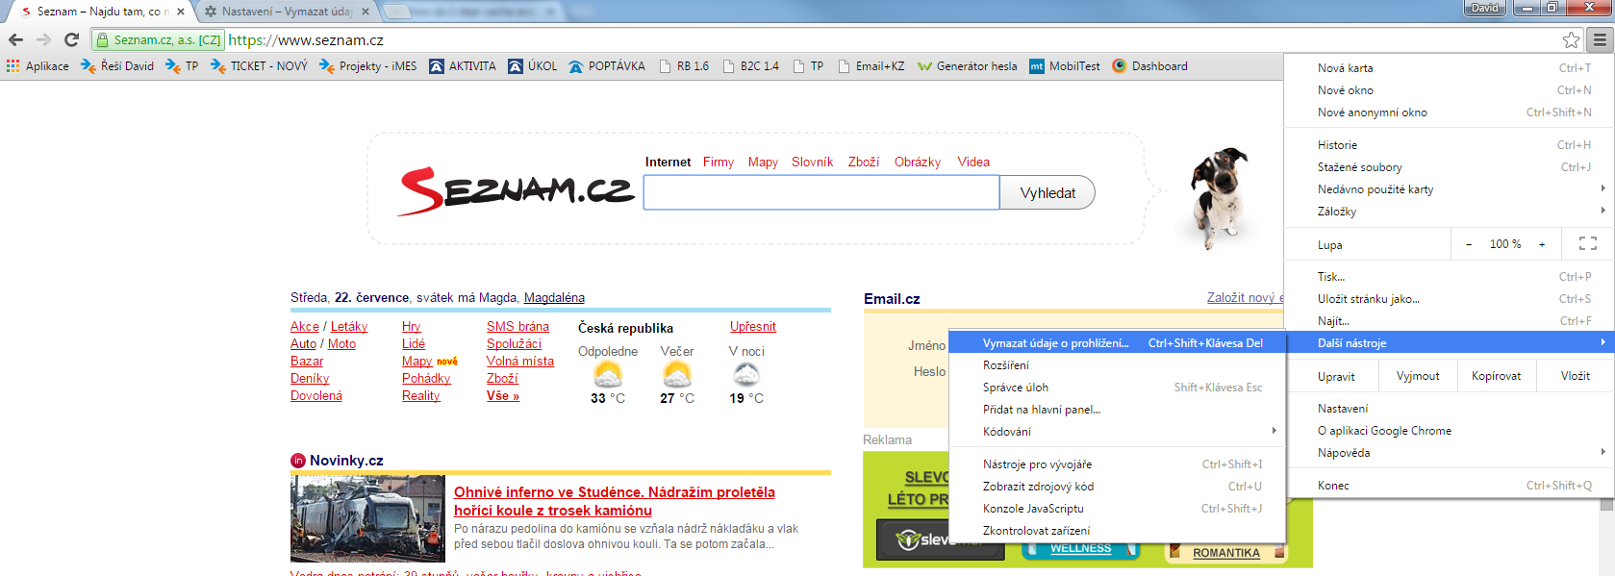Click the Vyjmout edit button
This screenshot has width=1615, height=576.
pyautogui.click(x=1418, y=376)
